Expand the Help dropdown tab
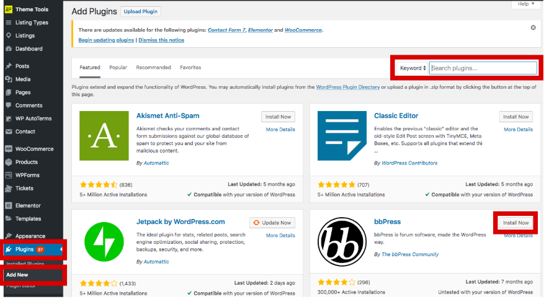This screenshot has width=549, height=304. (526, 4)
